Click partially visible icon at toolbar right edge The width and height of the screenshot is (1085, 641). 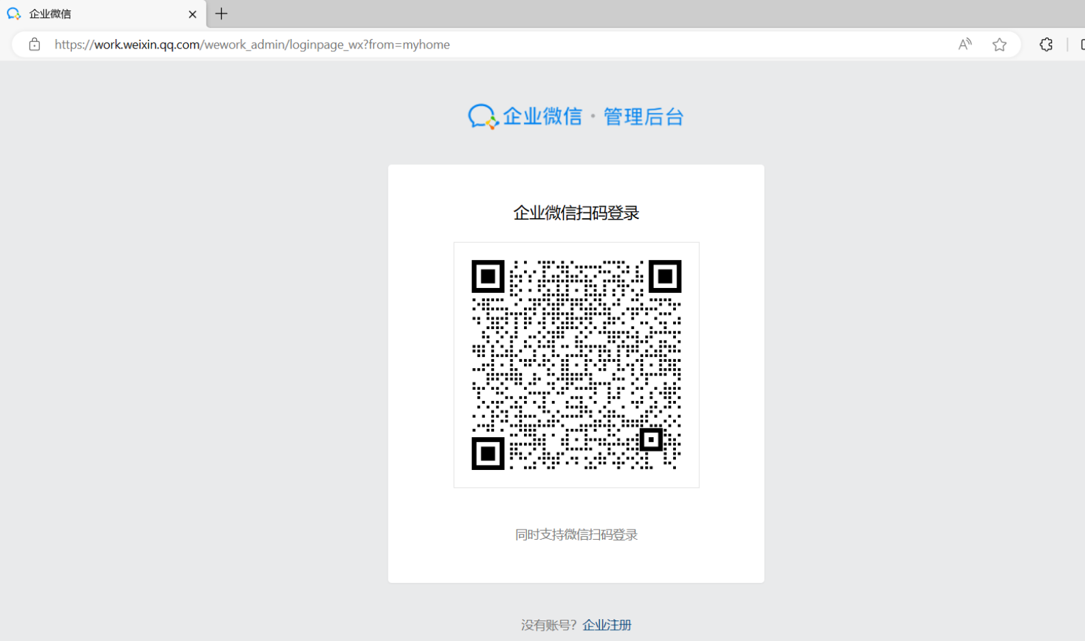click(x=1081, y=44)
